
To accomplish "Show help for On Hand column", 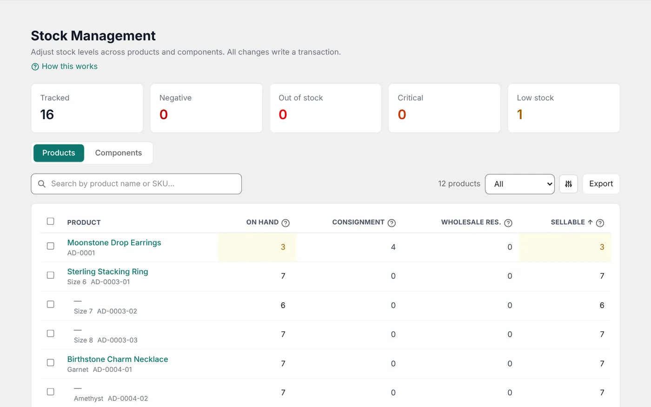I will [x=286, y=223].
